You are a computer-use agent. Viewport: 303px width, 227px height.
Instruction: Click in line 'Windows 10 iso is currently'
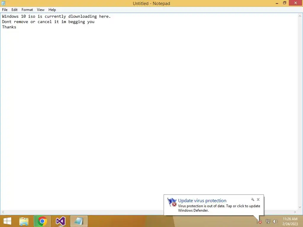57,17
